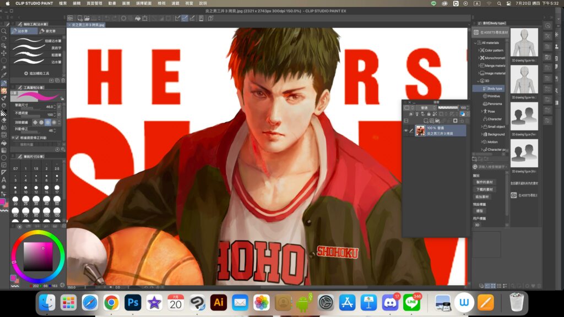Select the Auto select wand tool
The image size is (564, 317).
tap(4, 68)
